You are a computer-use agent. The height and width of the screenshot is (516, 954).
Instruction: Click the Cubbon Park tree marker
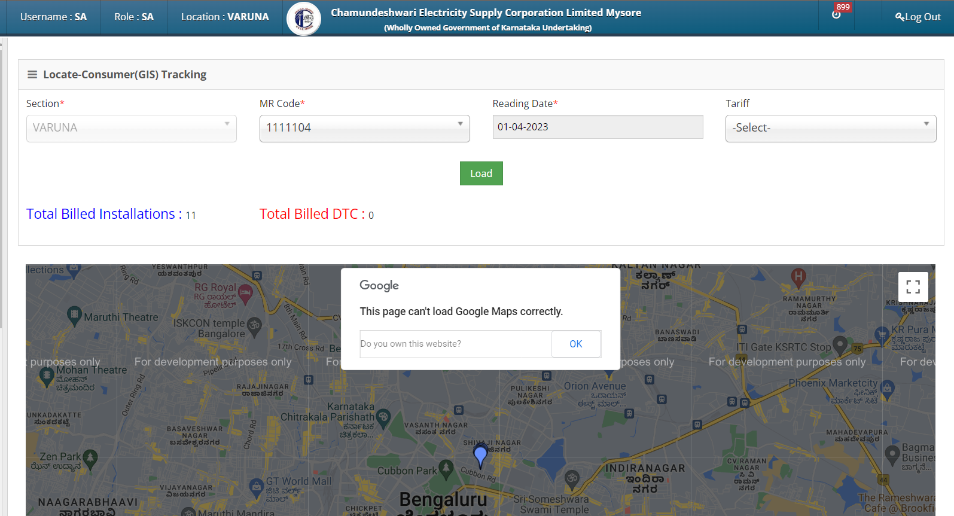(x=446, y=469)
